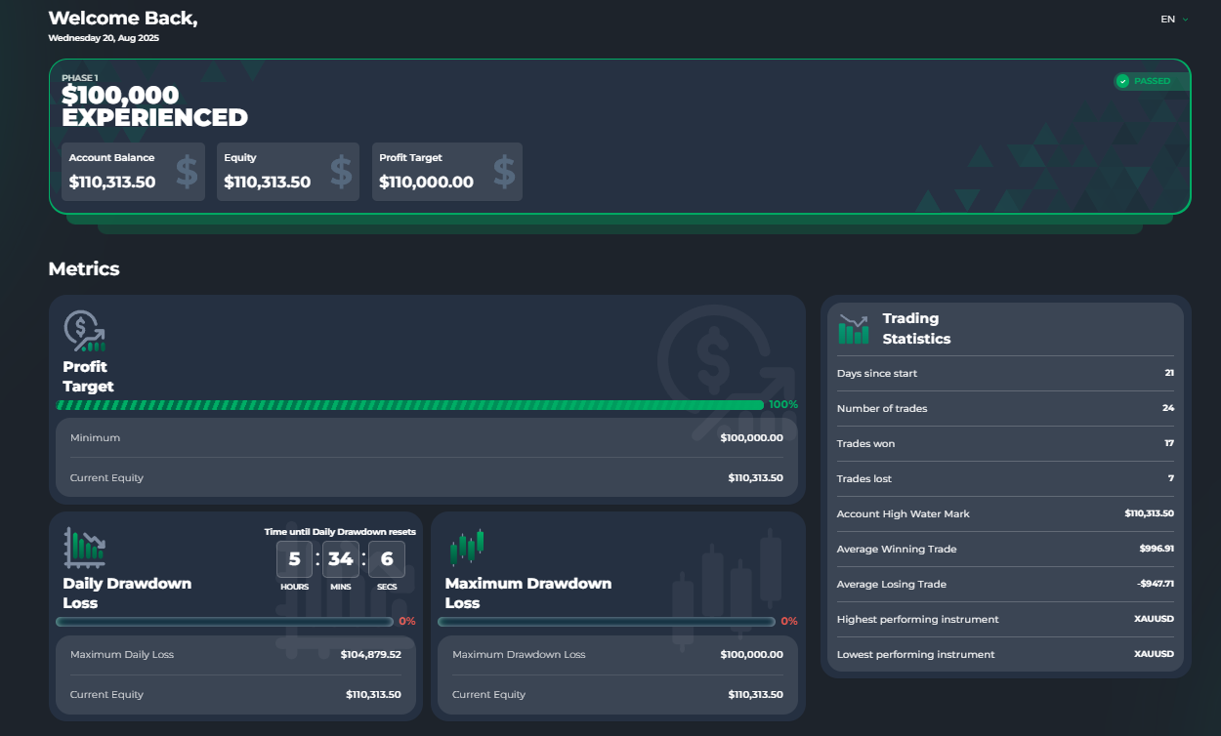Viewport: 1221px width, 736px height.
Task: Click the chevron next to EN
Action: [x=1186, y=20]
